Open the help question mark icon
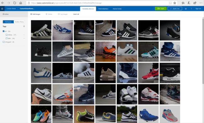Image resolution: width=204 pixels, height=123 pixels. coord(191,9)
